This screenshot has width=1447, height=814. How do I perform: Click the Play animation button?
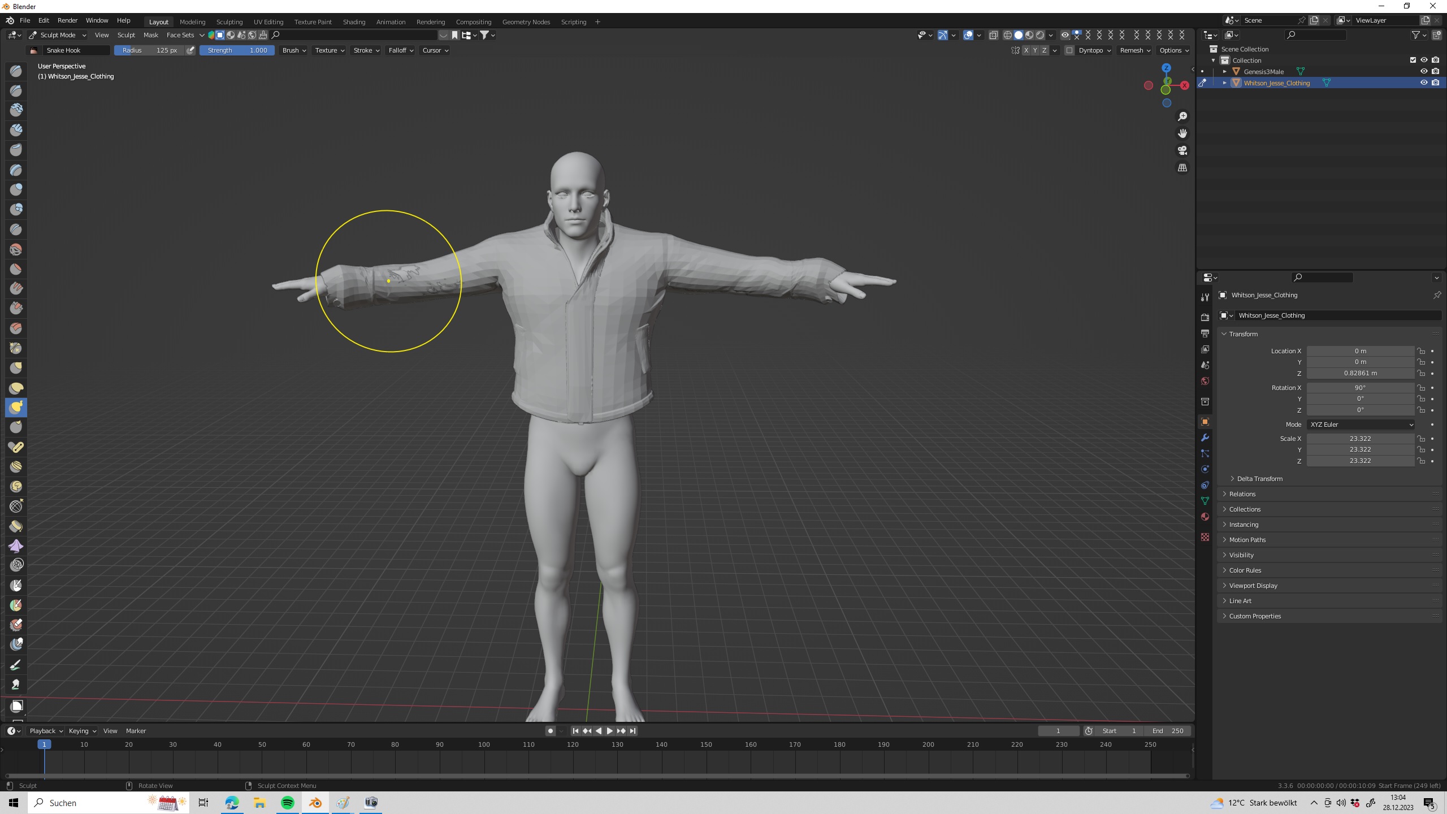click(609, 731)
